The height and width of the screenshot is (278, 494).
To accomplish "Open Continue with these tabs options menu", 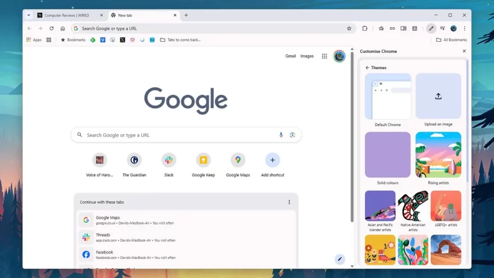I will point(289,202).
